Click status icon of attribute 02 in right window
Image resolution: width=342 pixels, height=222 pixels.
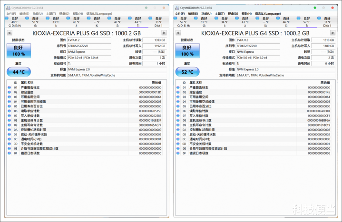coord(178,92)
